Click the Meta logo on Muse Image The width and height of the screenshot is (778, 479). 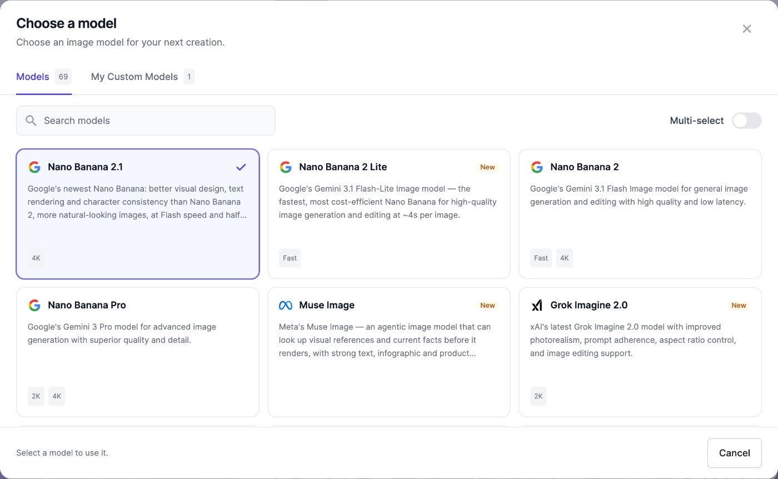point(286,306)
